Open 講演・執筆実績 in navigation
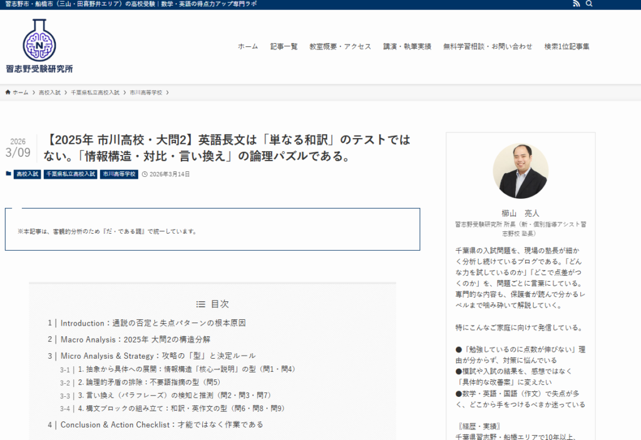Screen dimensions: 641x440 (407, 46)
